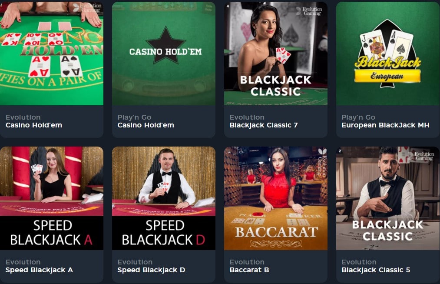This screenshot has width=440, height=284.
Task: Launch the Blackjack Classic 7 game image
Action: point(275,53)
